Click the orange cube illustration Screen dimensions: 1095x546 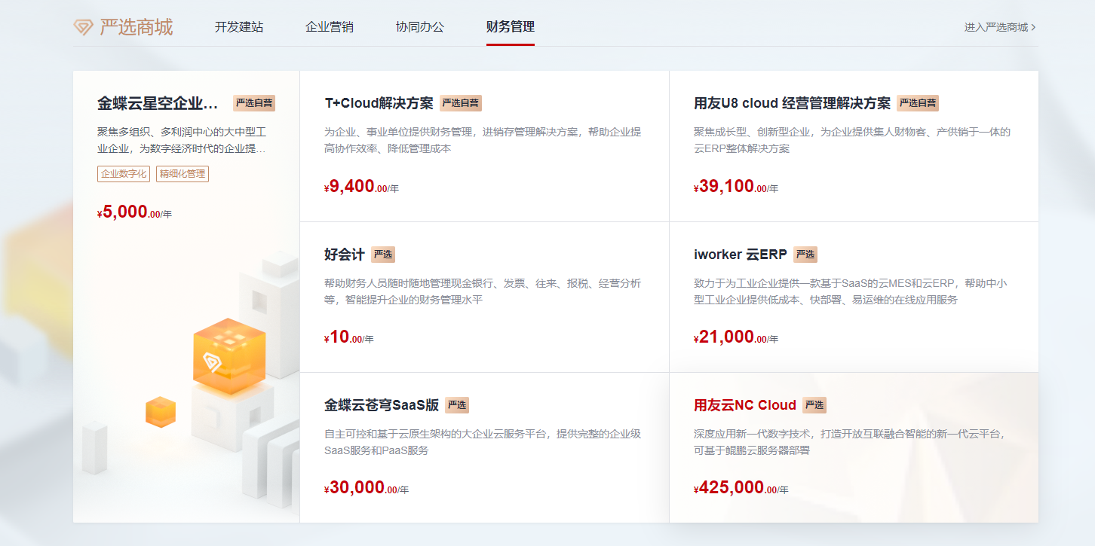pyautogui.click(x=229, y=357)
